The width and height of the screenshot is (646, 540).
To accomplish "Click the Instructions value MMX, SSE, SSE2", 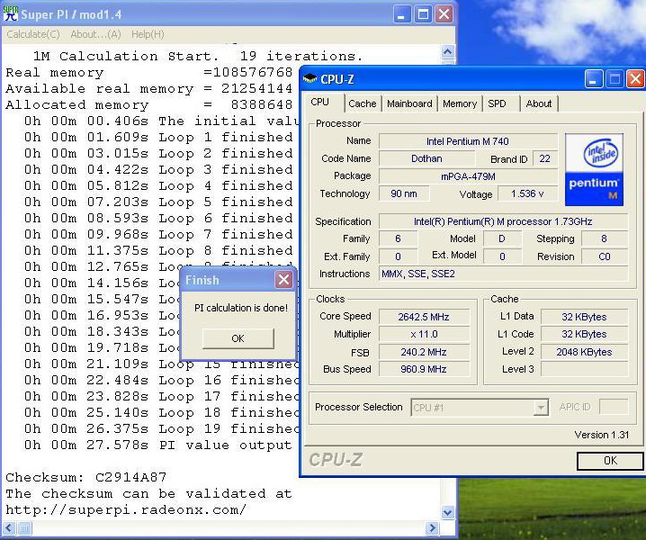I will pyautogui.click(x=504, y=274).
